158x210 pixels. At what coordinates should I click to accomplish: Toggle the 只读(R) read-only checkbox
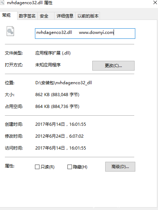pyautogui.click(x=37, y=167)
